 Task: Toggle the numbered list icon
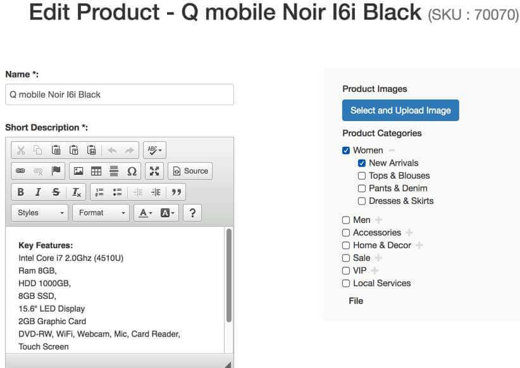click(x=99, y=193)
